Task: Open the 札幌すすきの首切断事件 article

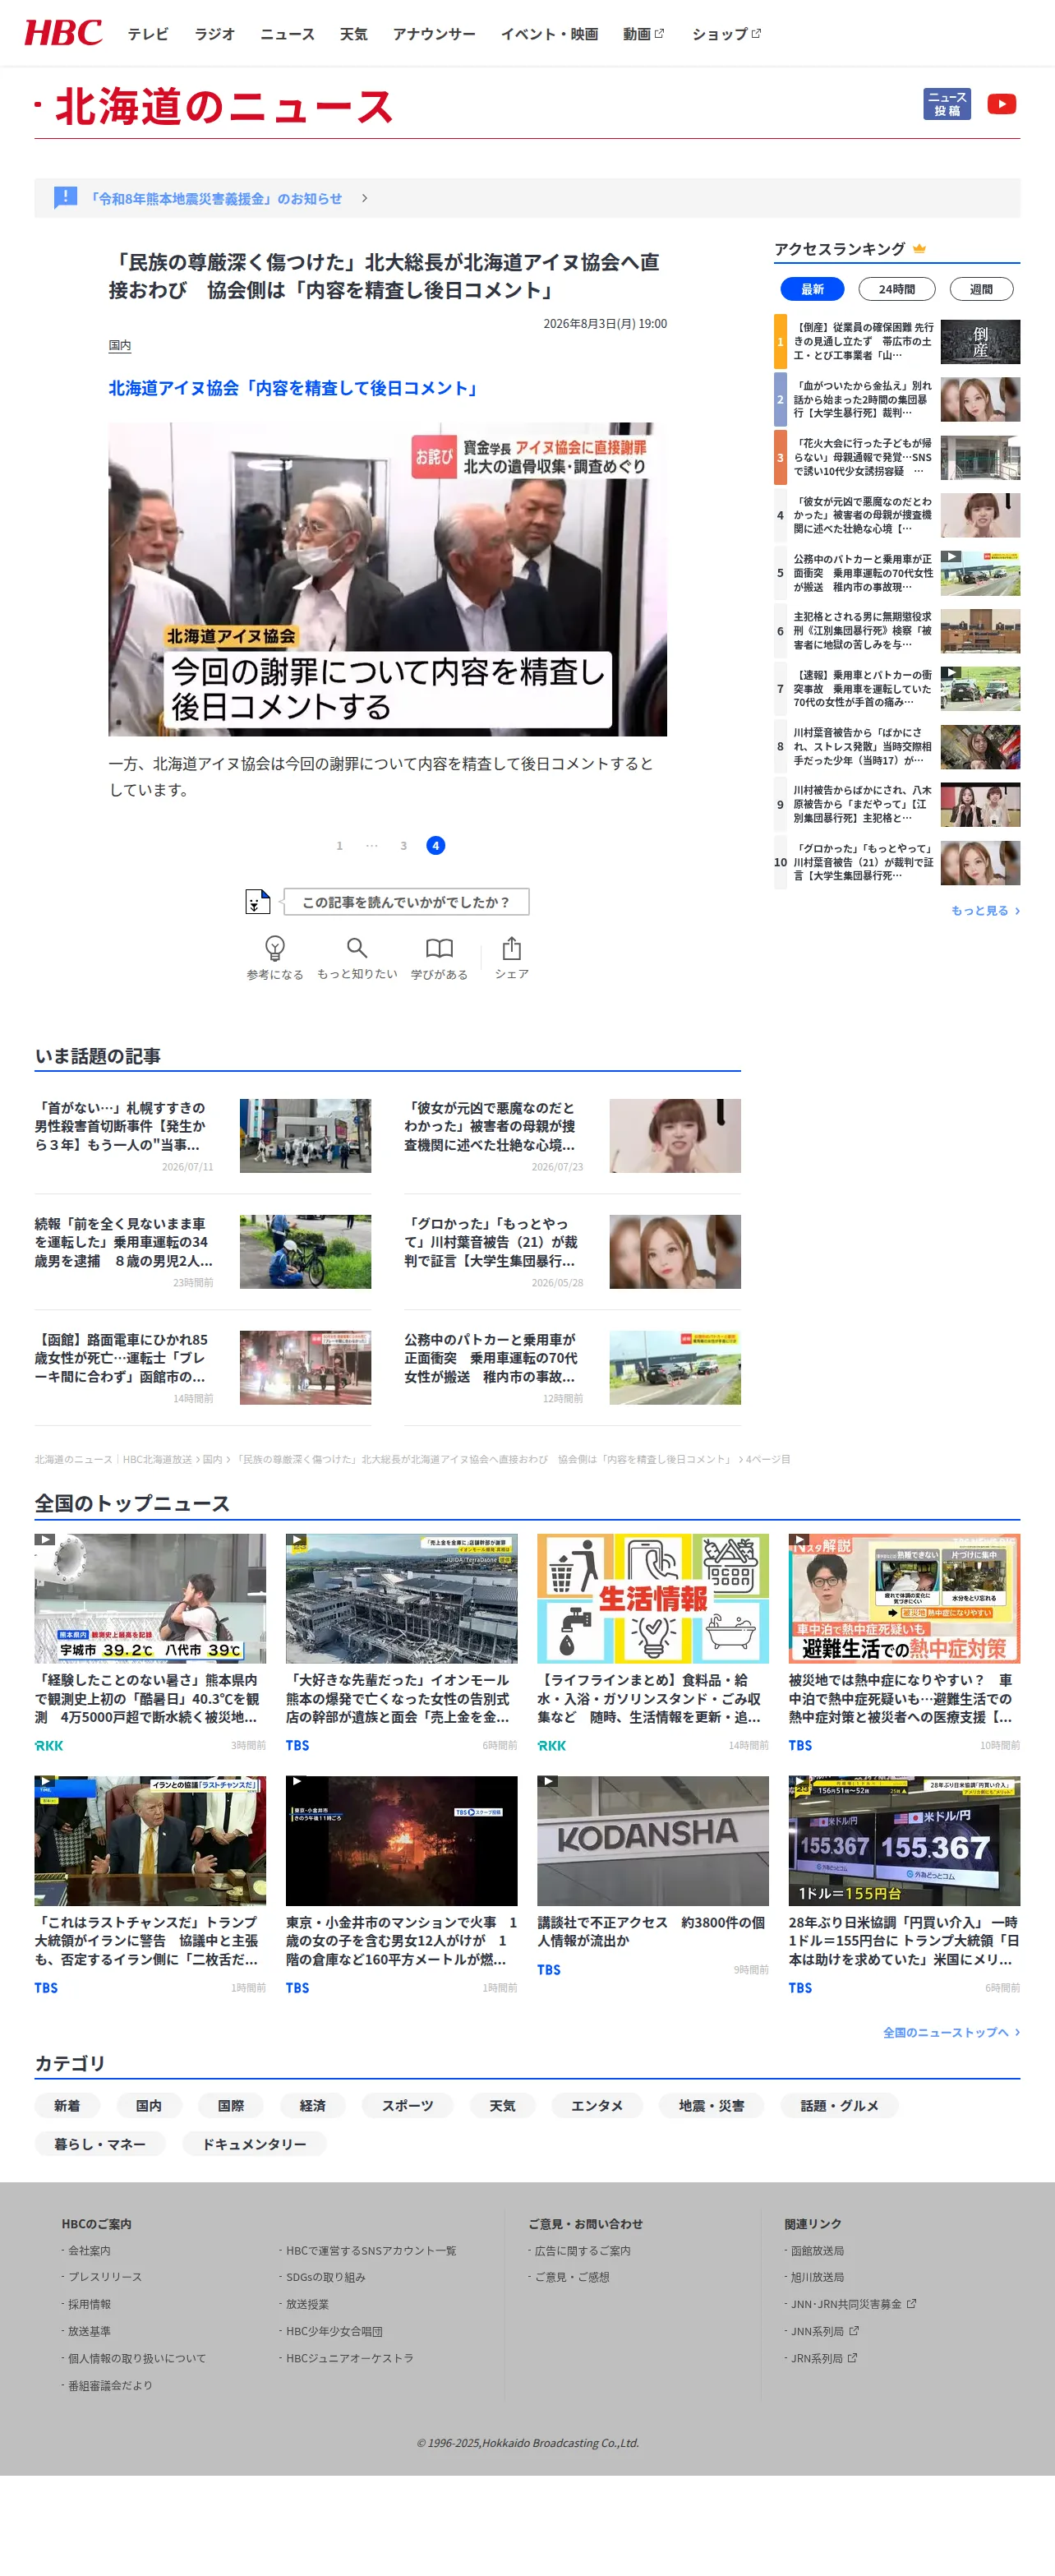Action: click(x=202, y=1136)
